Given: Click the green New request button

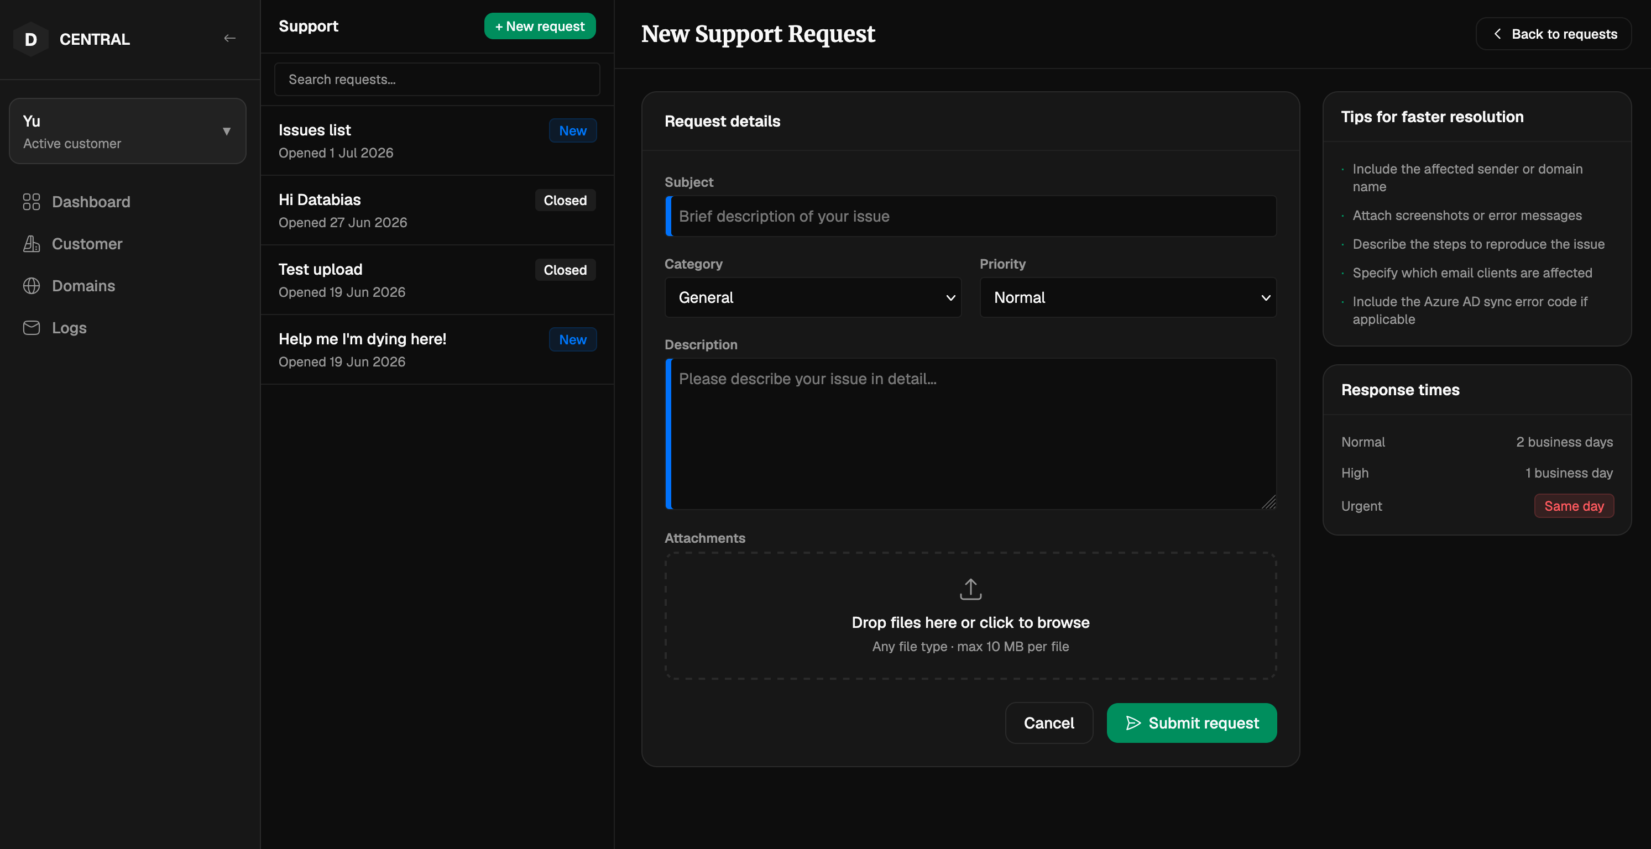Looking at the screenshot, I should click(x=540, y=27).
